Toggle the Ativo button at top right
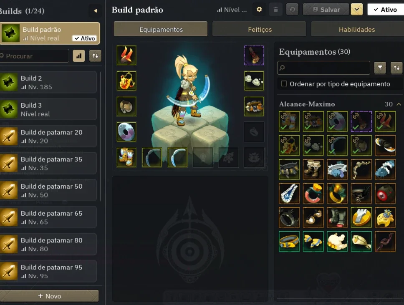 click(386, 10)
